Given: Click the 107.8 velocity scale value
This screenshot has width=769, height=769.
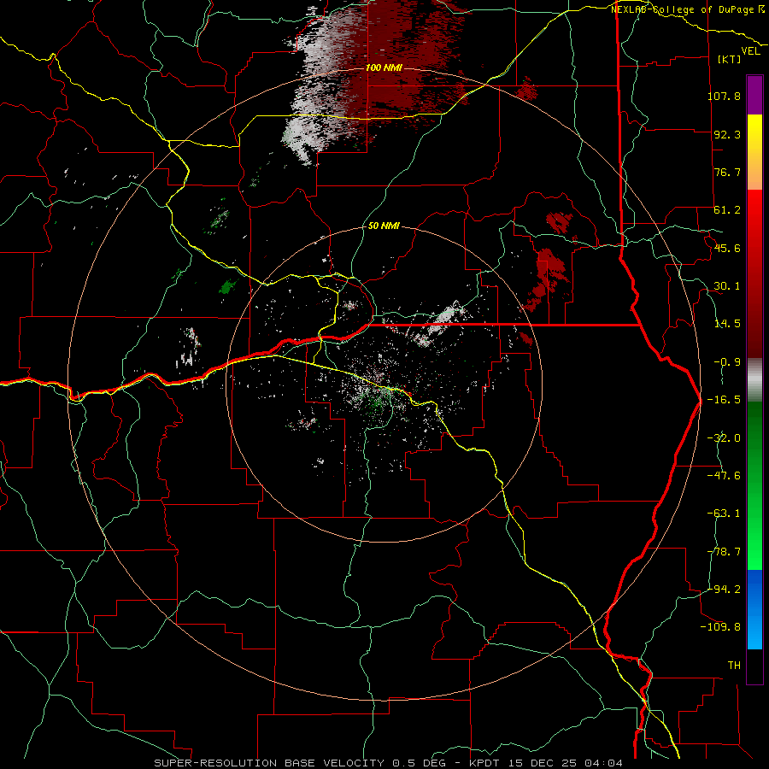Looking at the screenshot, I should point(724,96).
